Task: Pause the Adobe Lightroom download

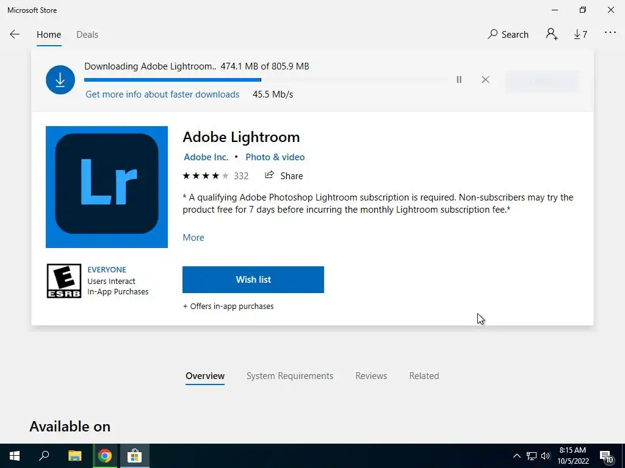Action: [459, 80]
